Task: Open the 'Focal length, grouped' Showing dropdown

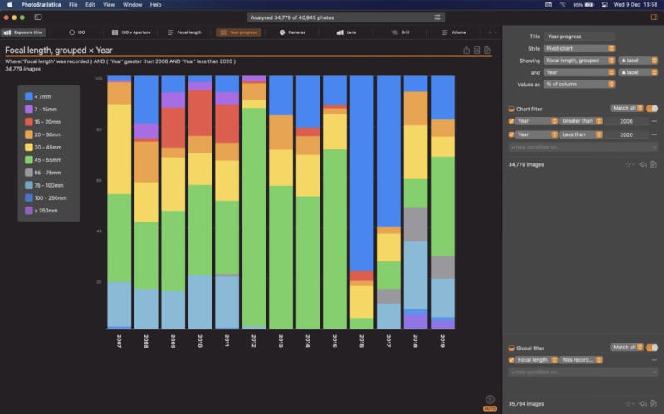Action: (579, 61)
